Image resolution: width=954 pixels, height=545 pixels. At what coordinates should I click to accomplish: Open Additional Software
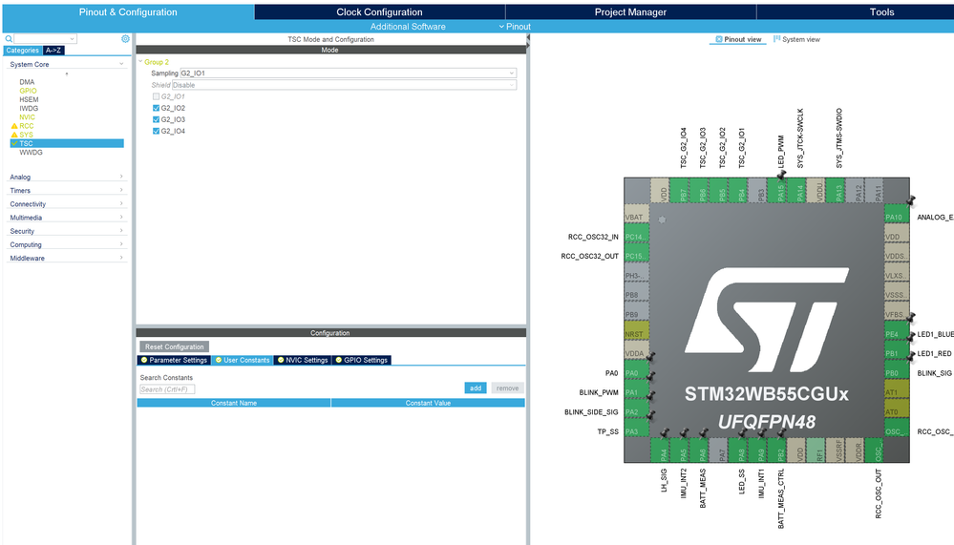pyautogui.click(x=408, y=27)
